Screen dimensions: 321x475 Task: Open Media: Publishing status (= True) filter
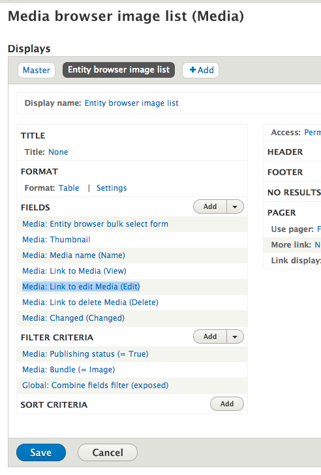tap(85, 354)
